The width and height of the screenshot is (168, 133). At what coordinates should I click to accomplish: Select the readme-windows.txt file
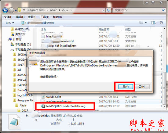click(59, 101)
